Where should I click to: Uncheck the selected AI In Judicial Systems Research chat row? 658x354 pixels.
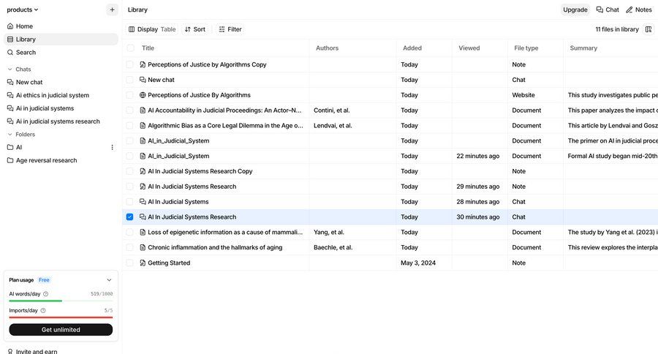pyautogui.click(x=130, y=217)
